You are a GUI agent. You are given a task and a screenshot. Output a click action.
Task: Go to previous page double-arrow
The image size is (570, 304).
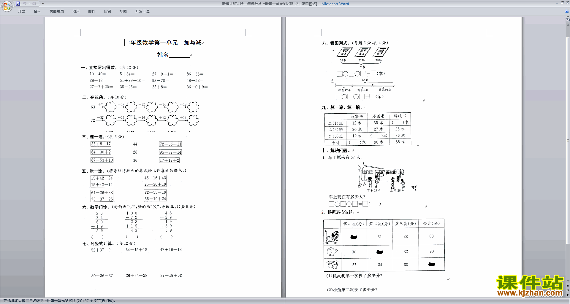click(x=568, y=286)
